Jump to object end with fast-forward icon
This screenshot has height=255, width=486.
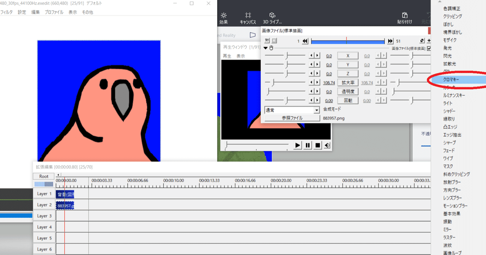390,41
